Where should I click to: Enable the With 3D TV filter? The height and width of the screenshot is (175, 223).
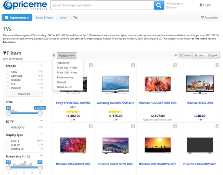(8, 128)
